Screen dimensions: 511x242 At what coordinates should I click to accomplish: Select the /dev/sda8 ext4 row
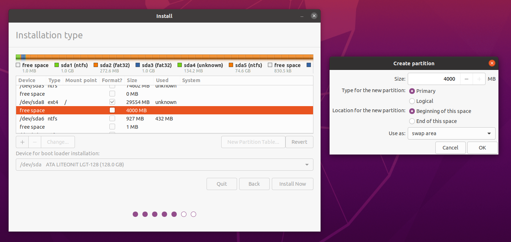(x=165, y=102)
